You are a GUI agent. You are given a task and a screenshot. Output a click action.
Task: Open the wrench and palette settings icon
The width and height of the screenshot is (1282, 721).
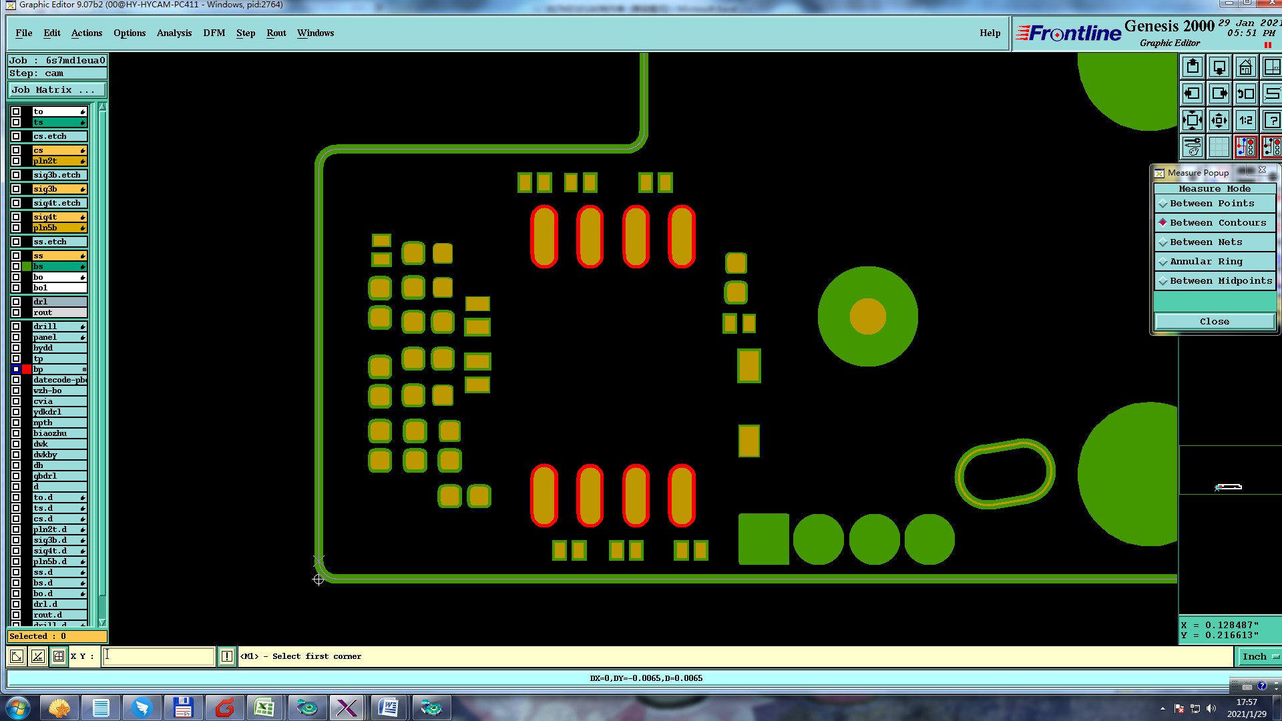(x=1192, y=147)
